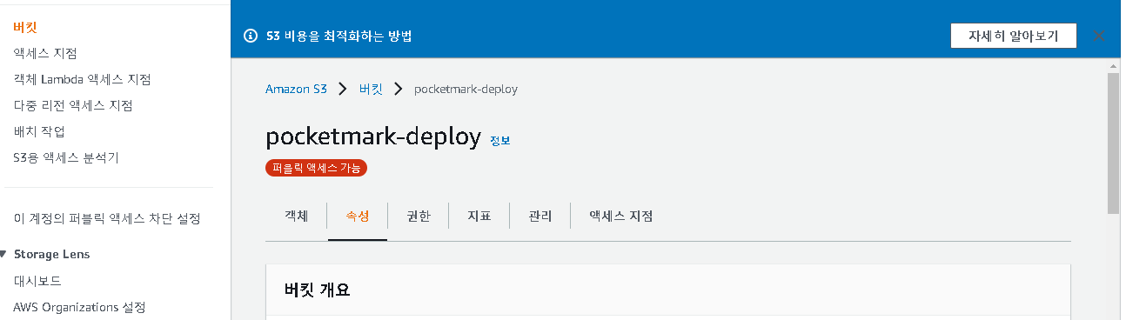Open the 버킷 sidebar link
Screen dimensions: 1126x320
click(25, 27)
